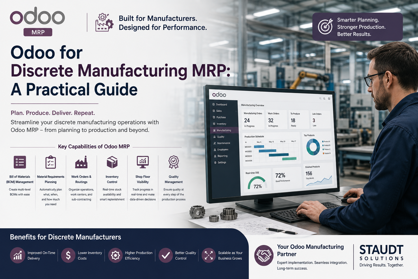418x279 pixels.
Task: Click the small filter icon above MO0001
Action: coord(246,142)
